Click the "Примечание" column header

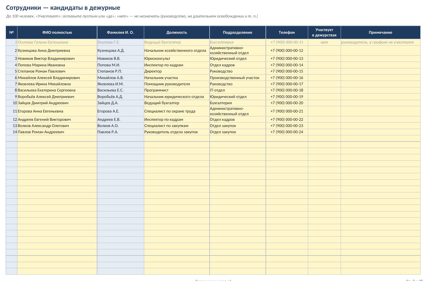click(x=381, y=33)
